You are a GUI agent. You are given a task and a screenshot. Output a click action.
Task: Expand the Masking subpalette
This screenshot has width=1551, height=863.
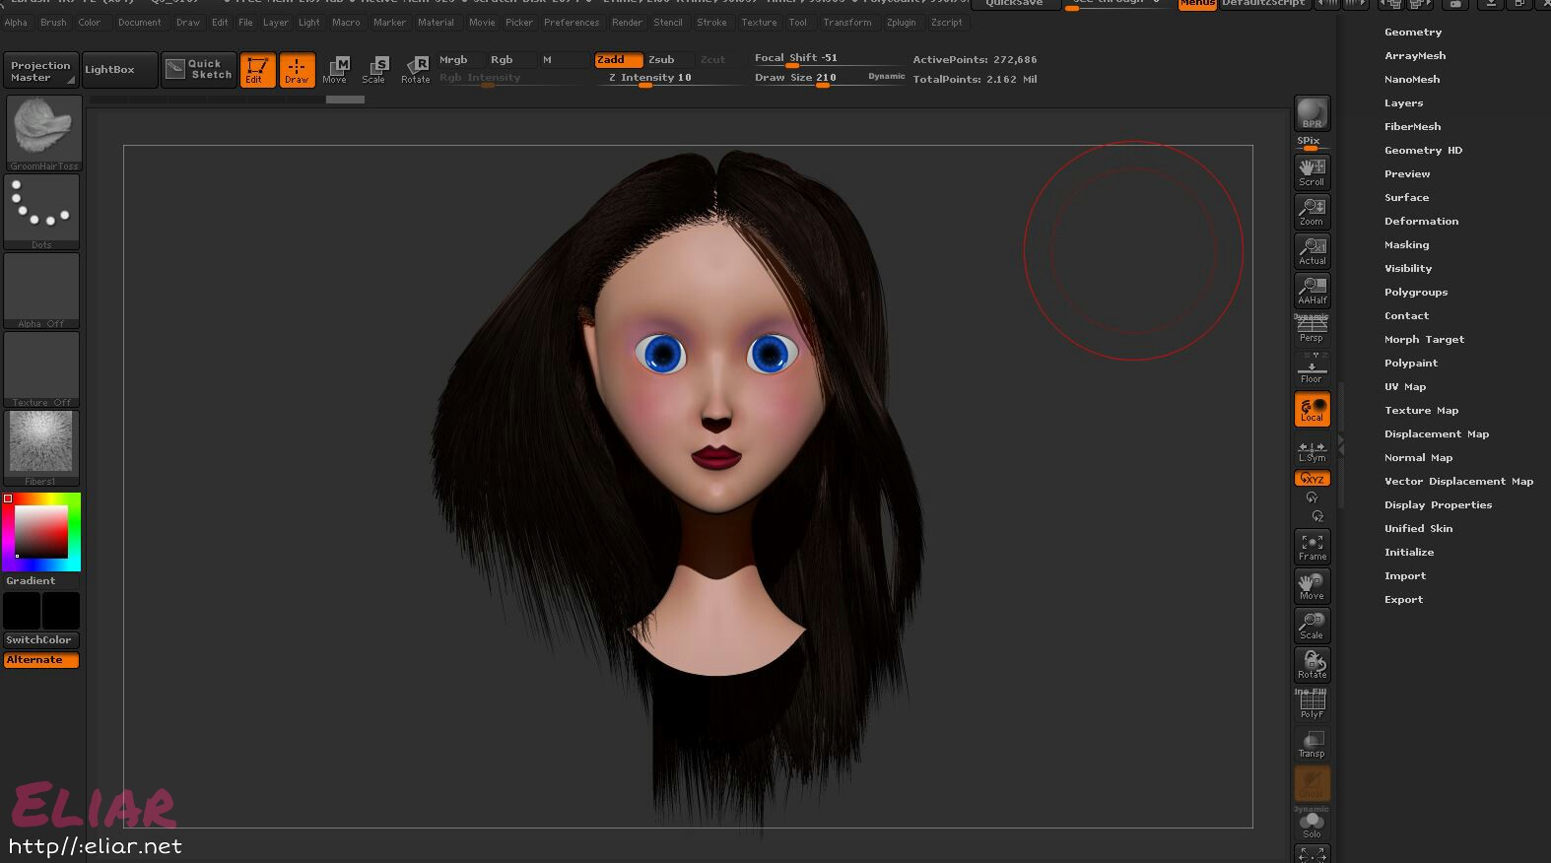pyautogui.click(x=1406, y=245)
